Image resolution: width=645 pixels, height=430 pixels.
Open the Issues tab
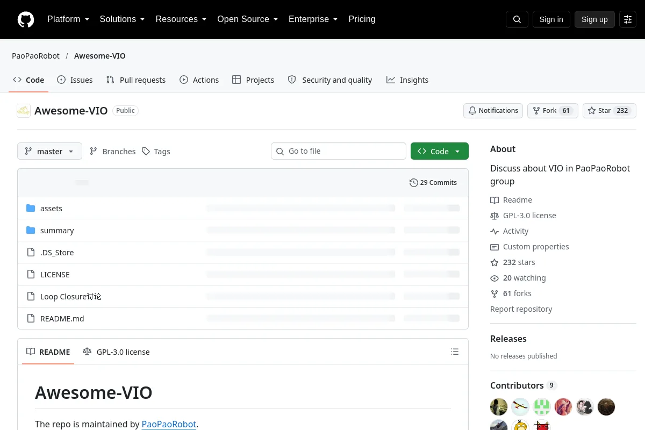coord(75,80)
